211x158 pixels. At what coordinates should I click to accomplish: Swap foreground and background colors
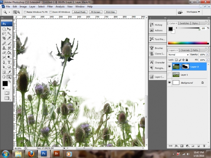[x=10, y=81]
